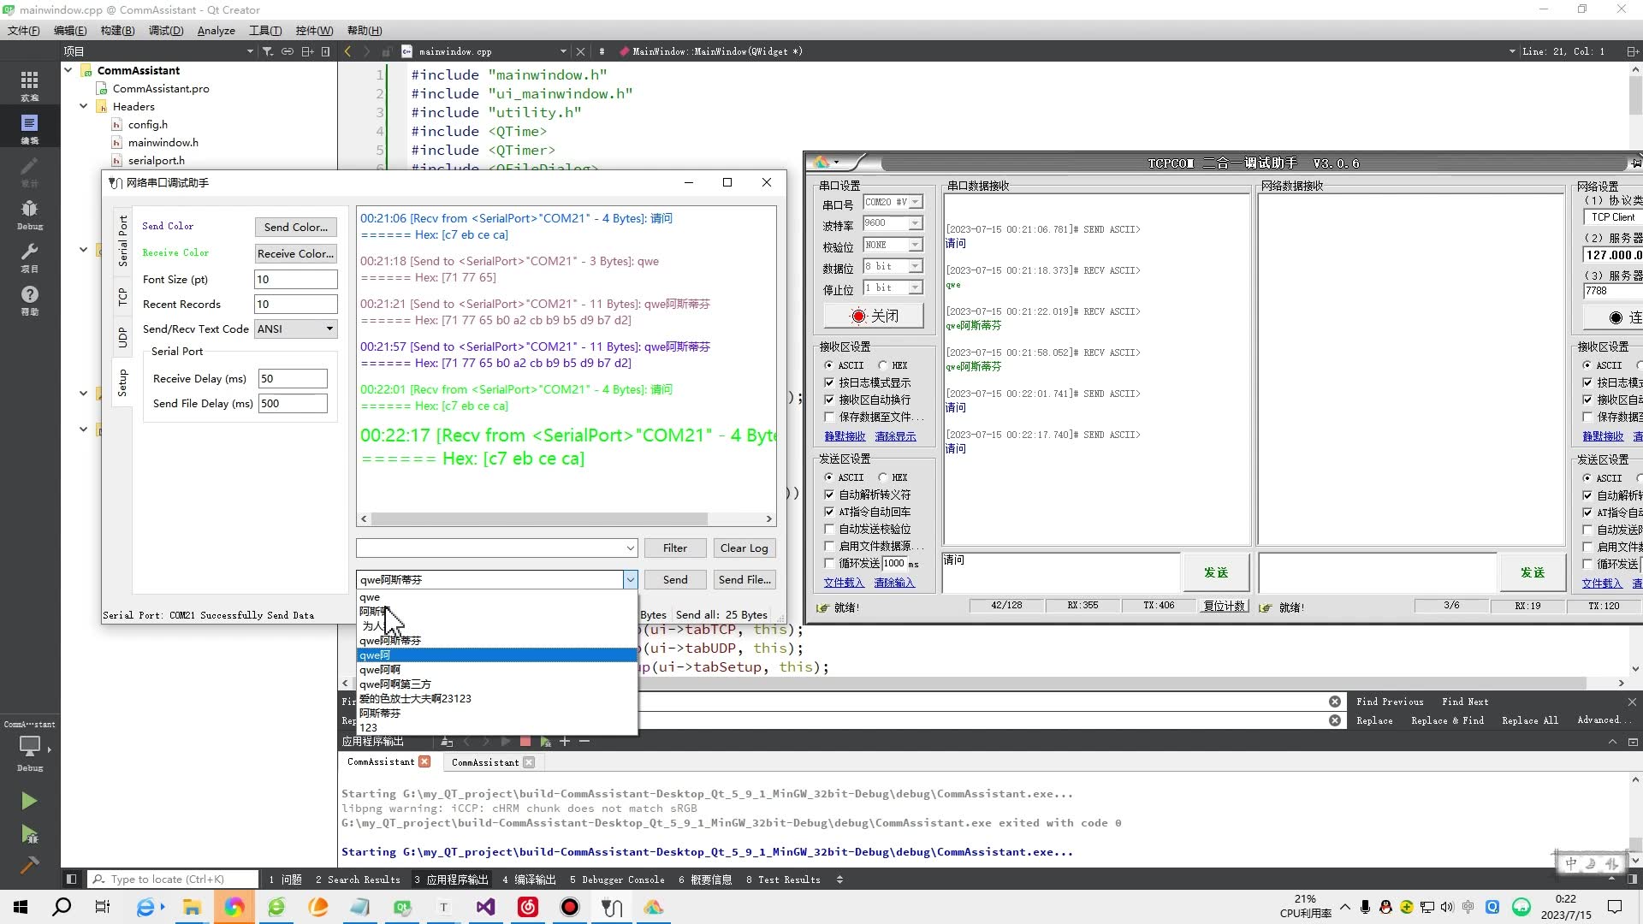Click Send Color... button

click(x=296, y=227)
